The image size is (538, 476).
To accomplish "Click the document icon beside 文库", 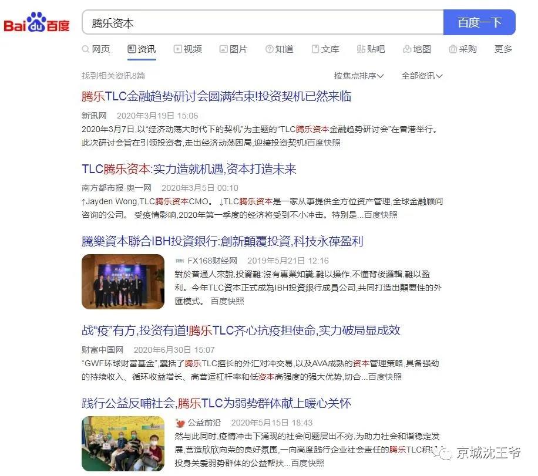I will [315, 49].
